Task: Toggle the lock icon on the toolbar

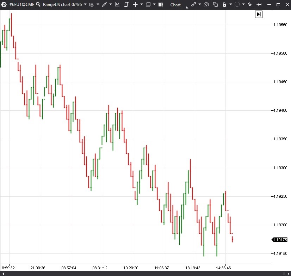Action: 225,5
